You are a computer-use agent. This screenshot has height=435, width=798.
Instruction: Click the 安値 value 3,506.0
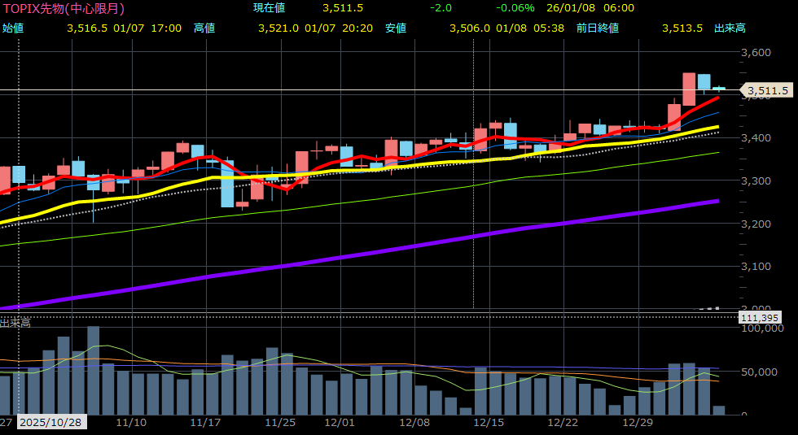coord(470,28)
